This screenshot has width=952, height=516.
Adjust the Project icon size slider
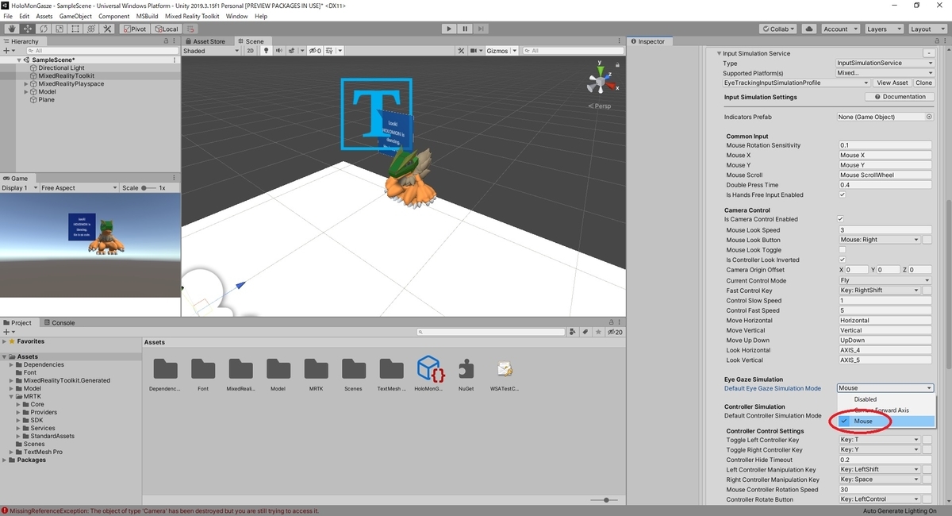coord(605,500)
